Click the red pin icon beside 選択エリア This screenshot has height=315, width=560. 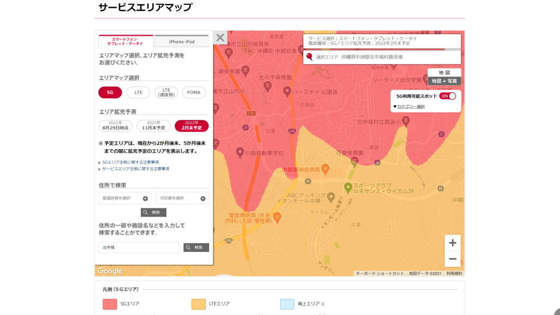pos(309,56)
